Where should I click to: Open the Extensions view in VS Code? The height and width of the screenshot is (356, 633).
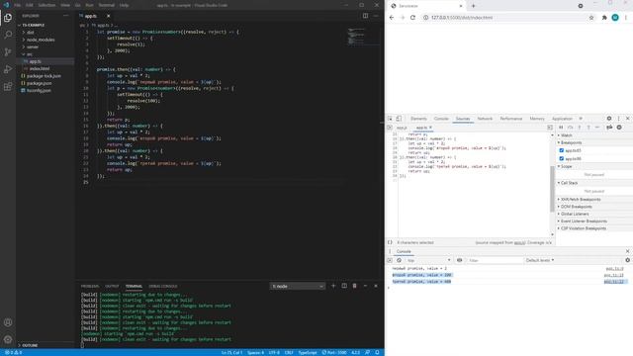point(8,87)
